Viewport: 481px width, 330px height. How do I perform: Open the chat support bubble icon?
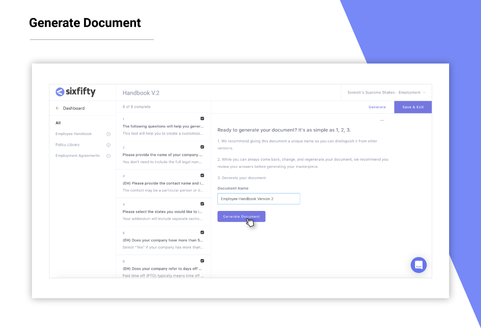click(419, 265)
